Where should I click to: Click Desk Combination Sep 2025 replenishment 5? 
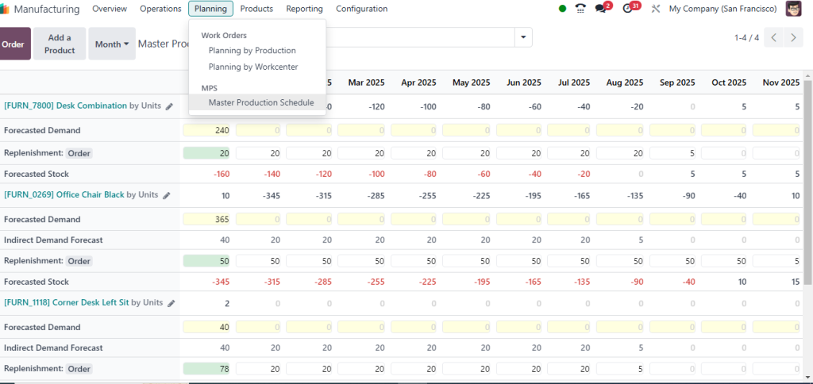click(672, 153)
